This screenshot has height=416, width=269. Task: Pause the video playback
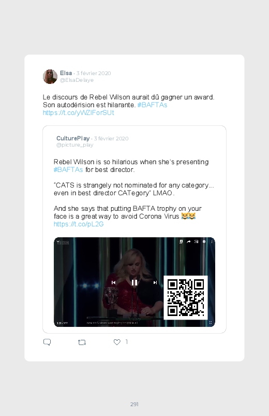pos(134,282)
